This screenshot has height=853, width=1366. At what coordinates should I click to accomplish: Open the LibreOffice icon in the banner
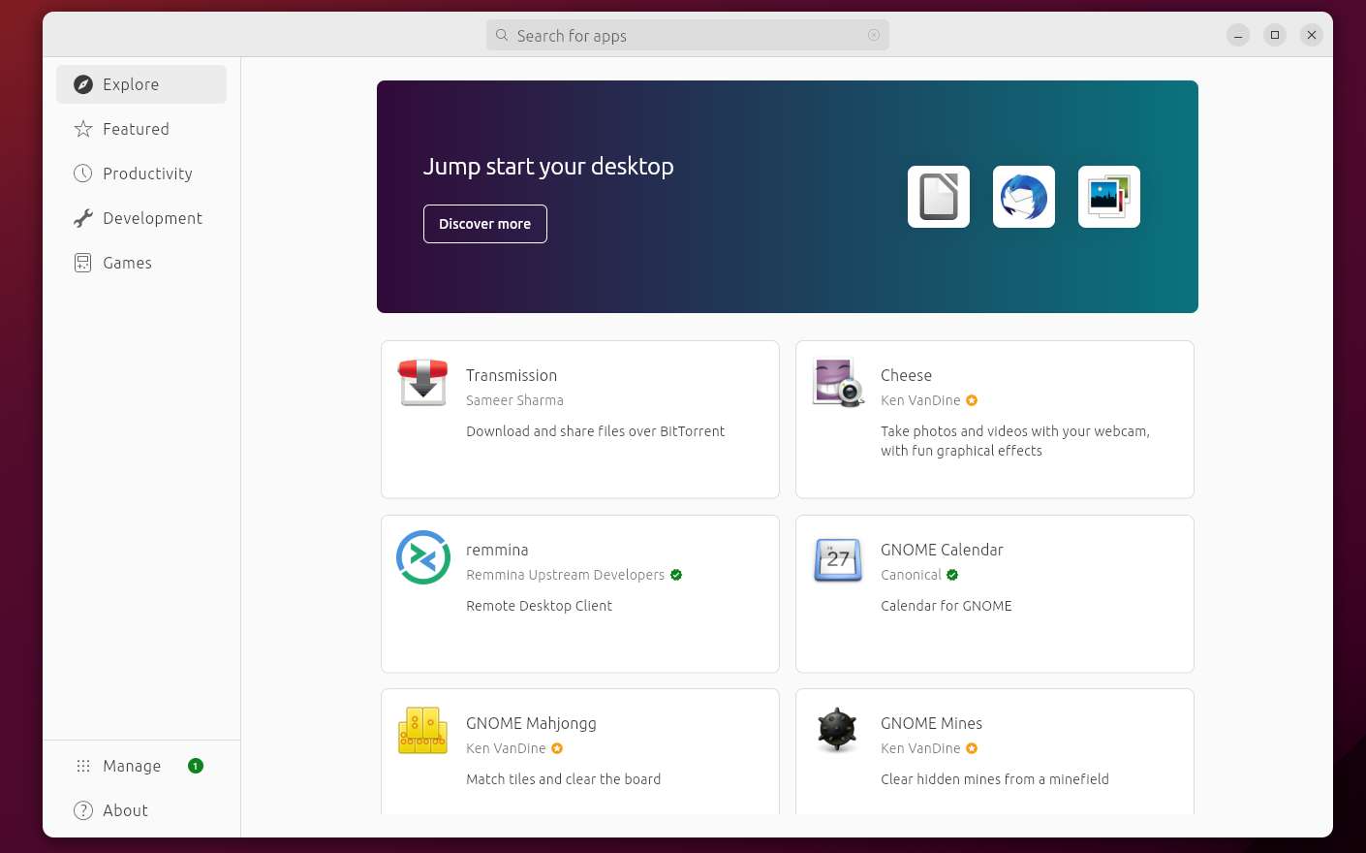tap(939, 197)
